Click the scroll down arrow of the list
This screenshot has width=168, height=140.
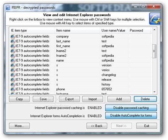tap(154, 92)
